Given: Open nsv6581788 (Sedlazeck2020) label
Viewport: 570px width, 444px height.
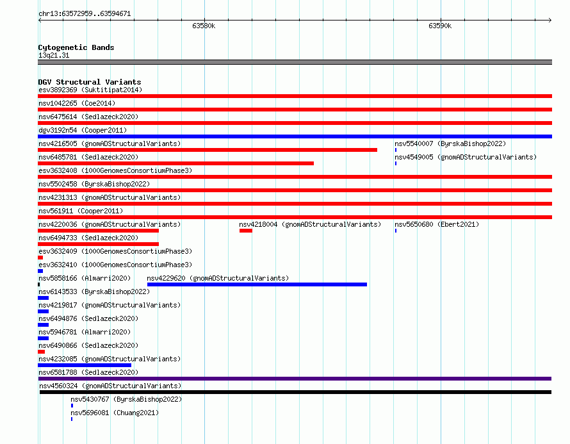Looking at the screenshot, I should 88,372.
